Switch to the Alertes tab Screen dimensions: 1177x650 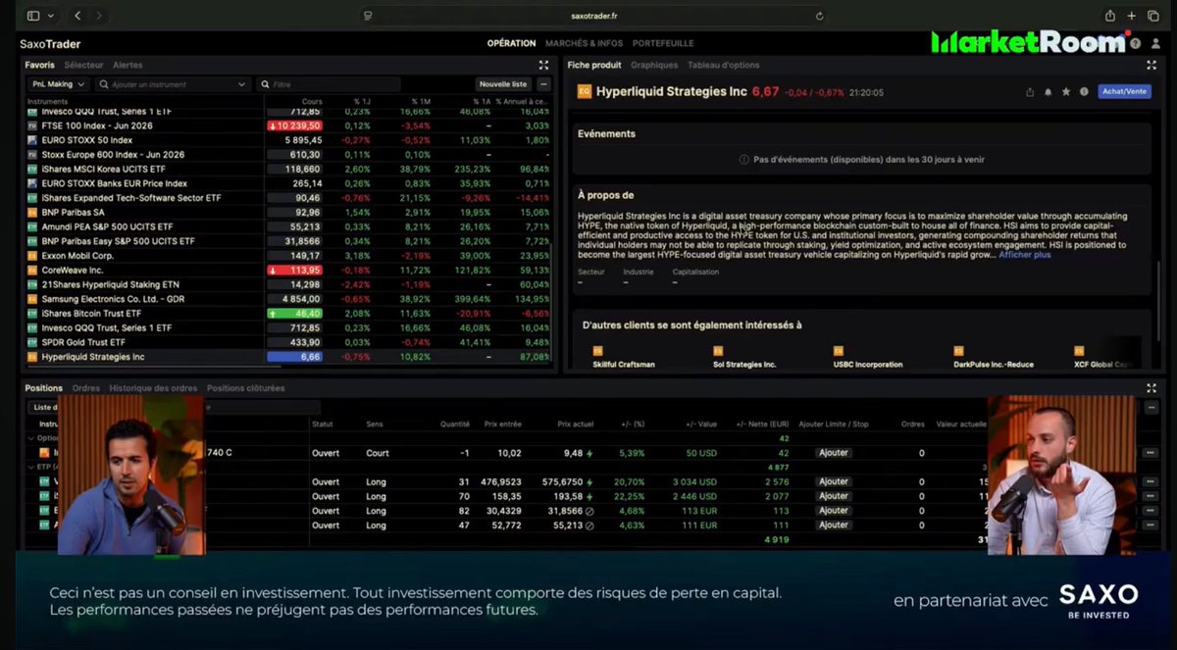pos(128,65)
